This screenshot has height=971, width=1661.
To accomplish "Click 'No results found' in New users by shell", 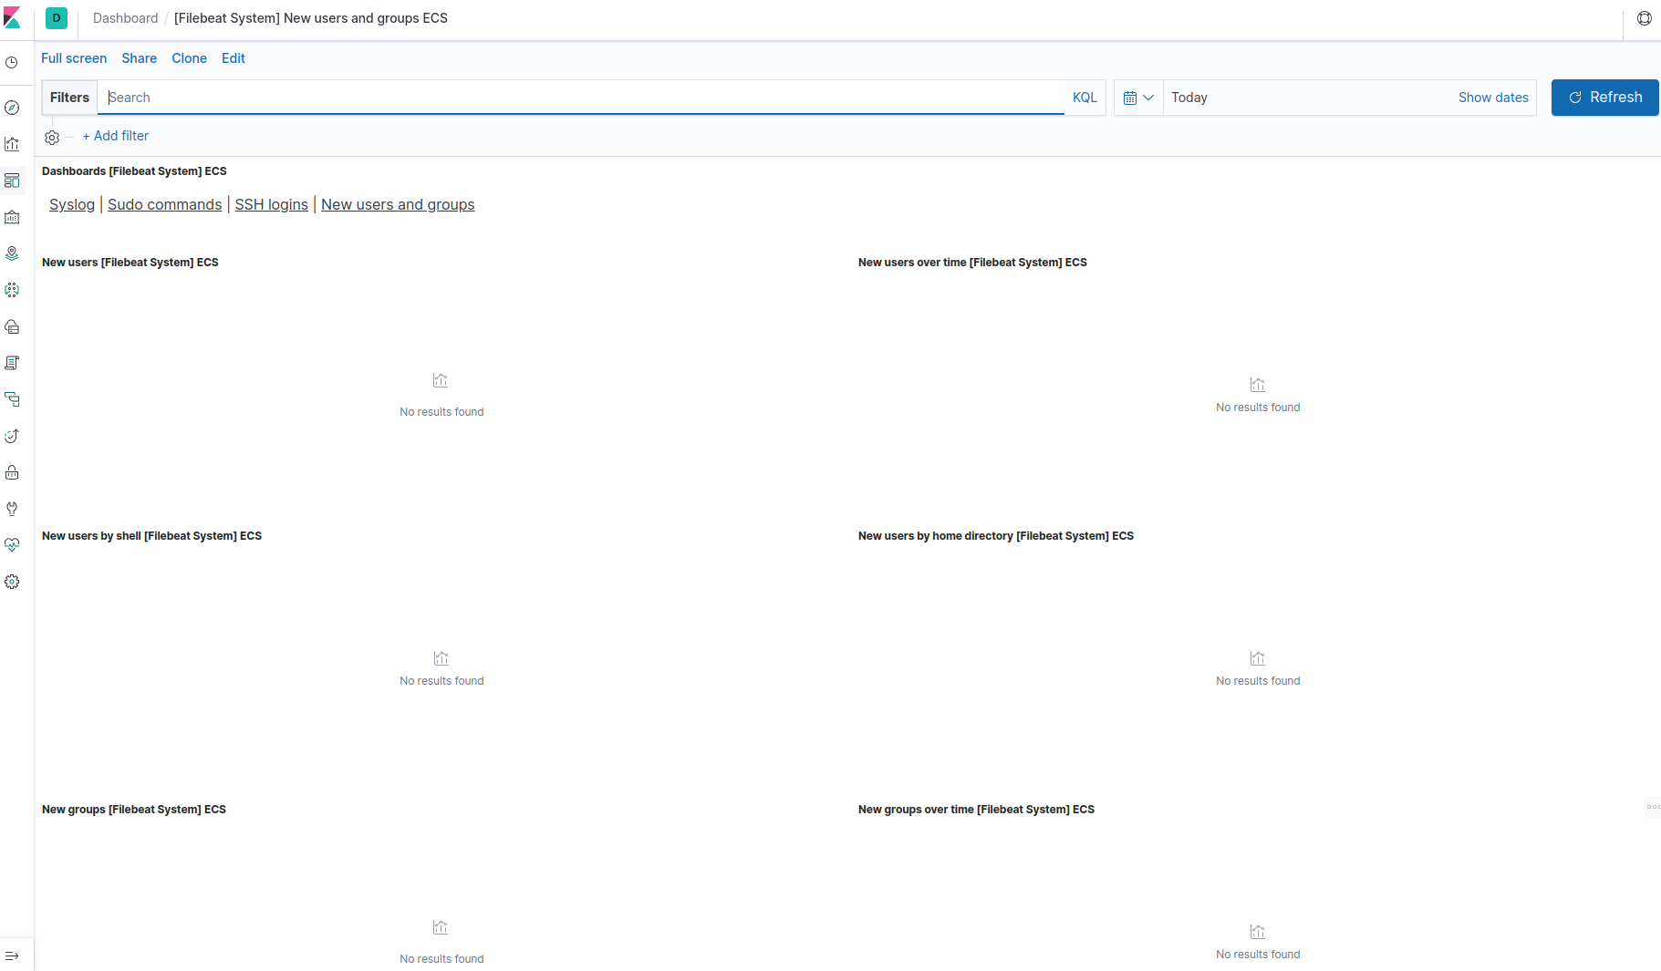I will [441, 681].
